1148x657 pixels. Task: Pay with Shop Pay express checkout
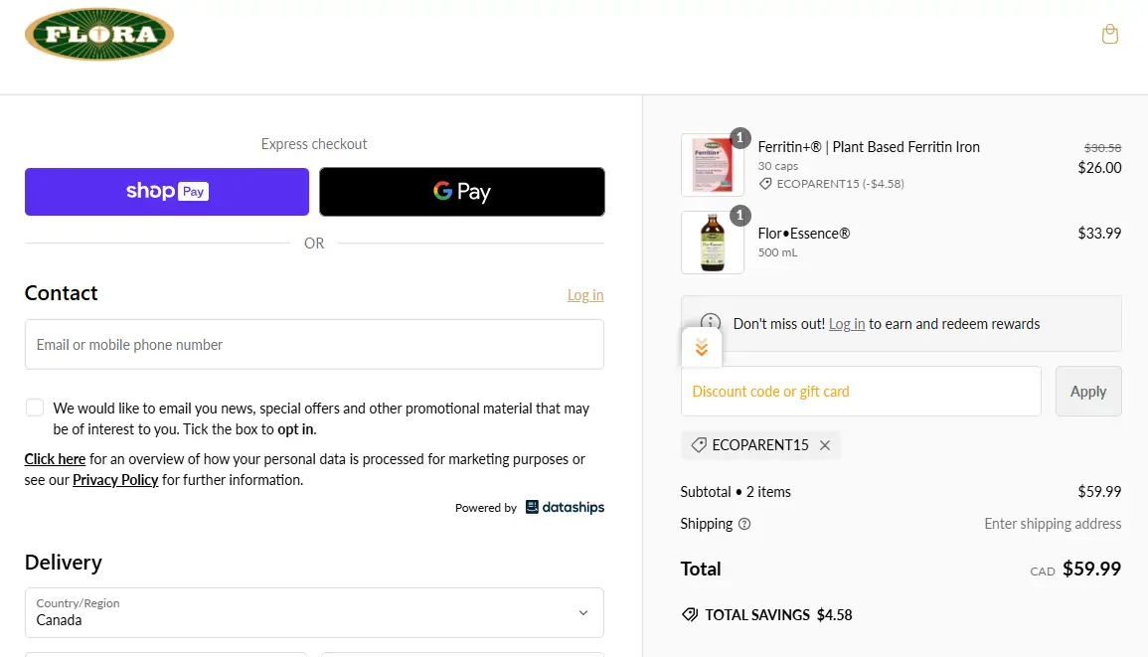(x=167, y=192)
